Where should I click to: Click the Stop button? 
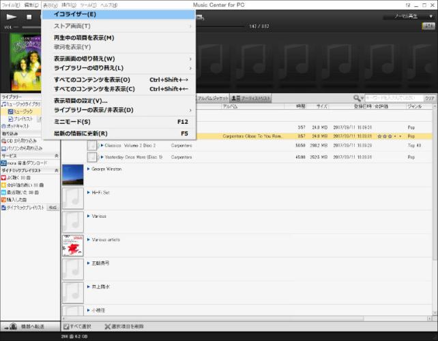click(x=29, y=17)
